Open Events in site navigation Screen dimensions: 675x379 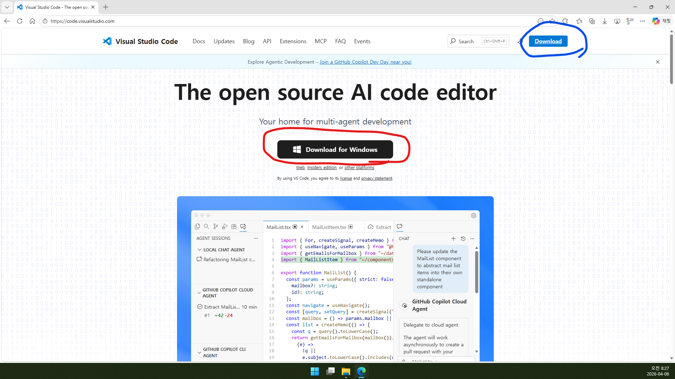pos(362,41)
